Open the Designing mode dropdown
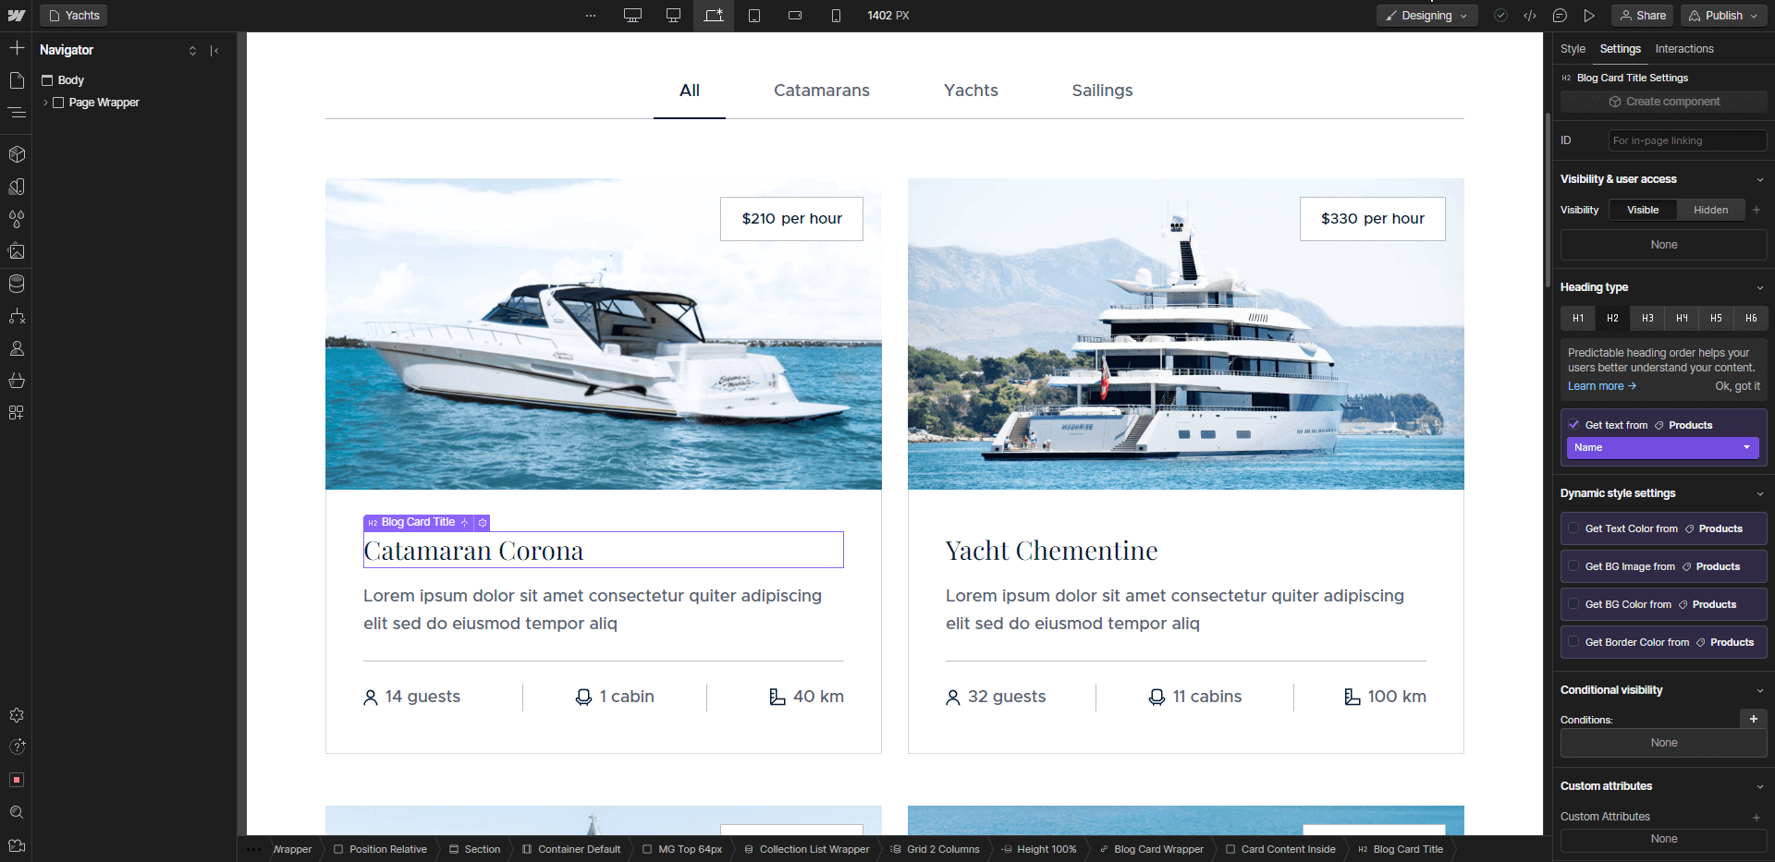The width and height of the screenshot is (1775, 862). (1426, 16)
